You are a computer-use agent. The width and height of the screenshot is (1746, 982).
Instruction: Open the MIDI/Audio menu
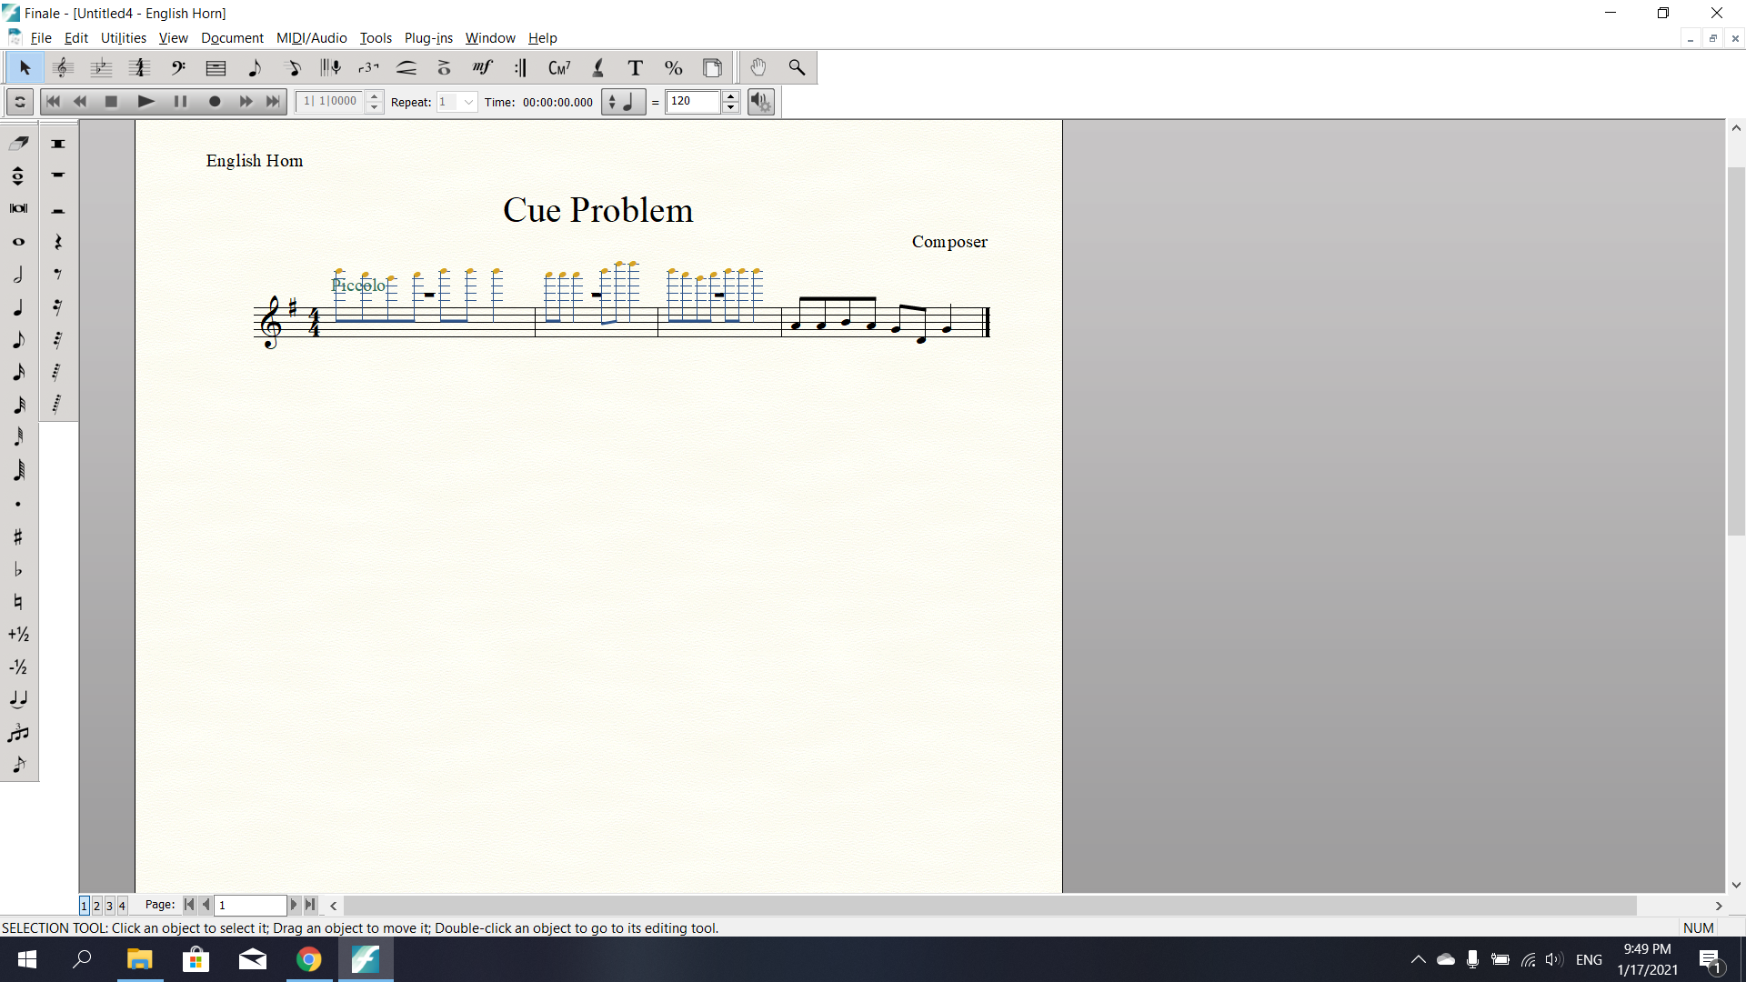coord(311,38)
